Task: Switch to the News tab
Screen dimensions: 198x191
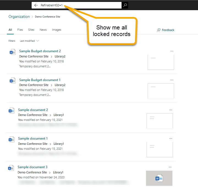Action: pyautogui.click(x=43, y=30)
